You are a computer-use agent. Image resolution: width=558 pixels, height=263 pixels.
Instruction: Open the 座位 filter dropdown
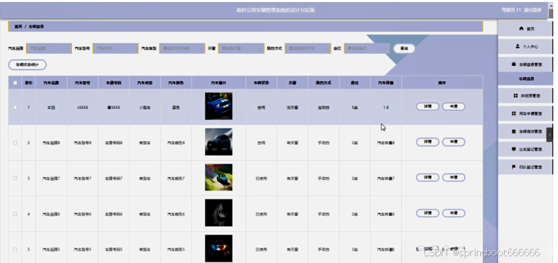367,49
